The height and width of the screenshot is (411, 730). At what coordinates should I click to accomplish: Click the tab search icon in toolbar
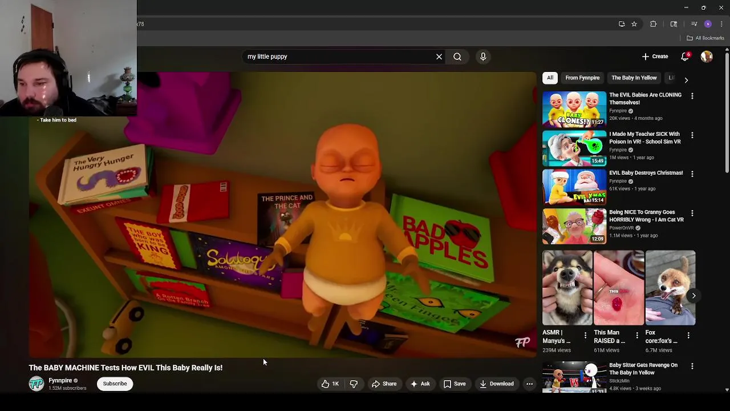pyautogui.click(x=674, y=24)
